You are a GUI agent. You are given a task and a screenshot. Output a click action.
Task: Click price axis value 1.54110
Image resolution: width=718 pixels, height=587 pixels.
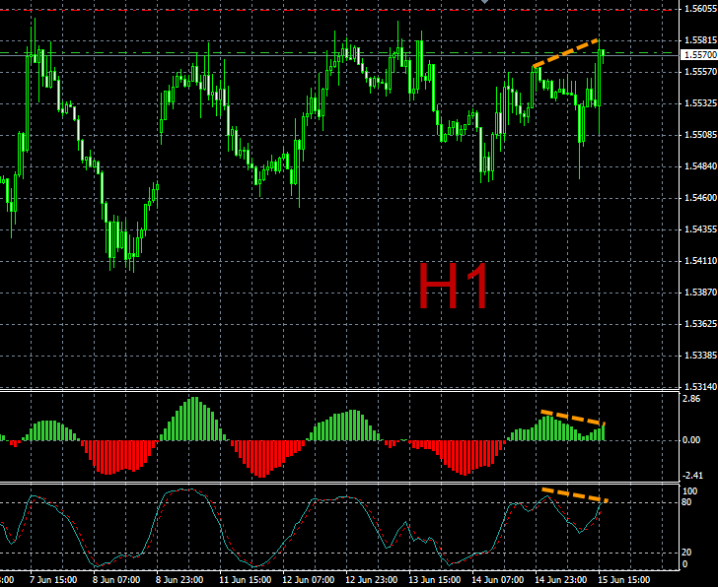tap(700, 261)
